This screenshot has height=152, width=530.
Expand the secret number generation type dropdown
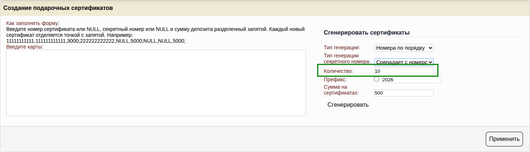(x=404, y=62)
